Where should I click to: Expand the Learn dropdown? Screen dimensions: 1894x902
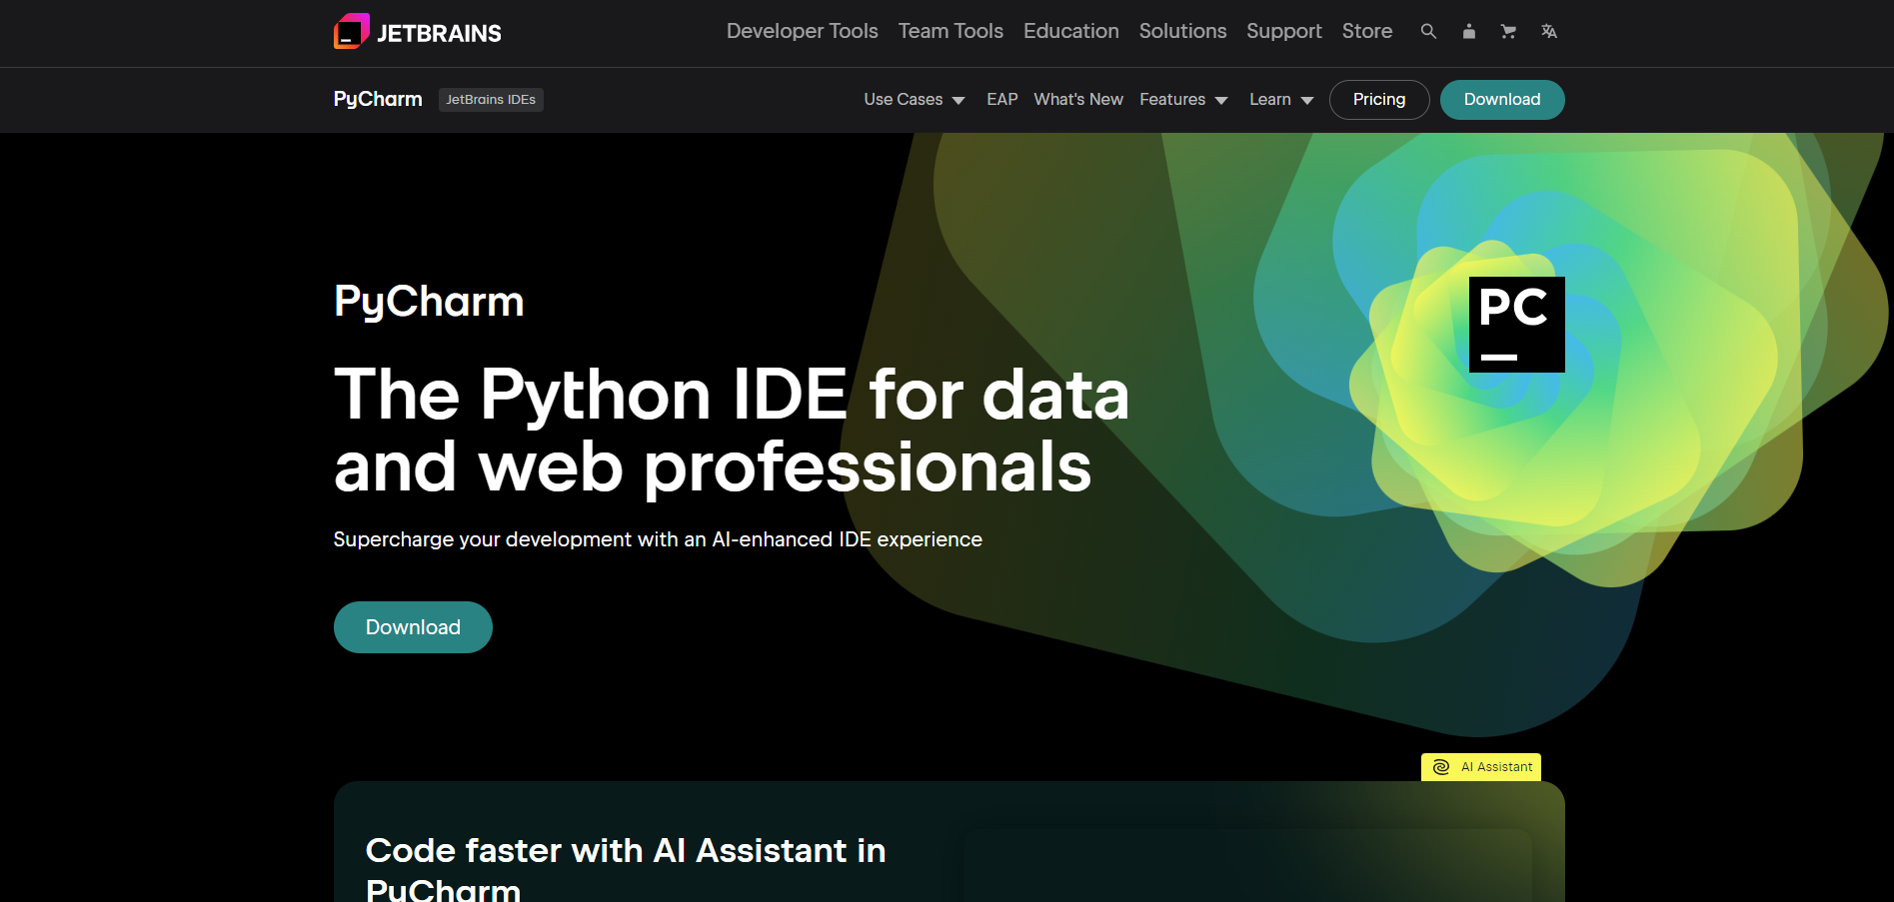click(x=1281, y=100)
